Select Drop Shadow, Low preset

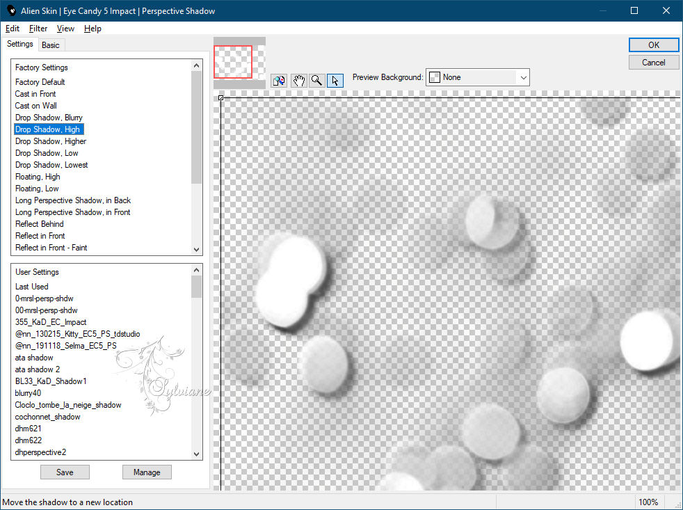click(47, 153)
